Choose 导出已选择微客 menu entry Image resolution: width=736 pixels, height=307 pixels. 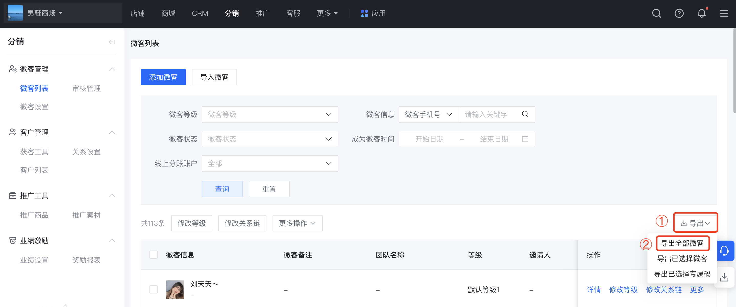(682, 258)
